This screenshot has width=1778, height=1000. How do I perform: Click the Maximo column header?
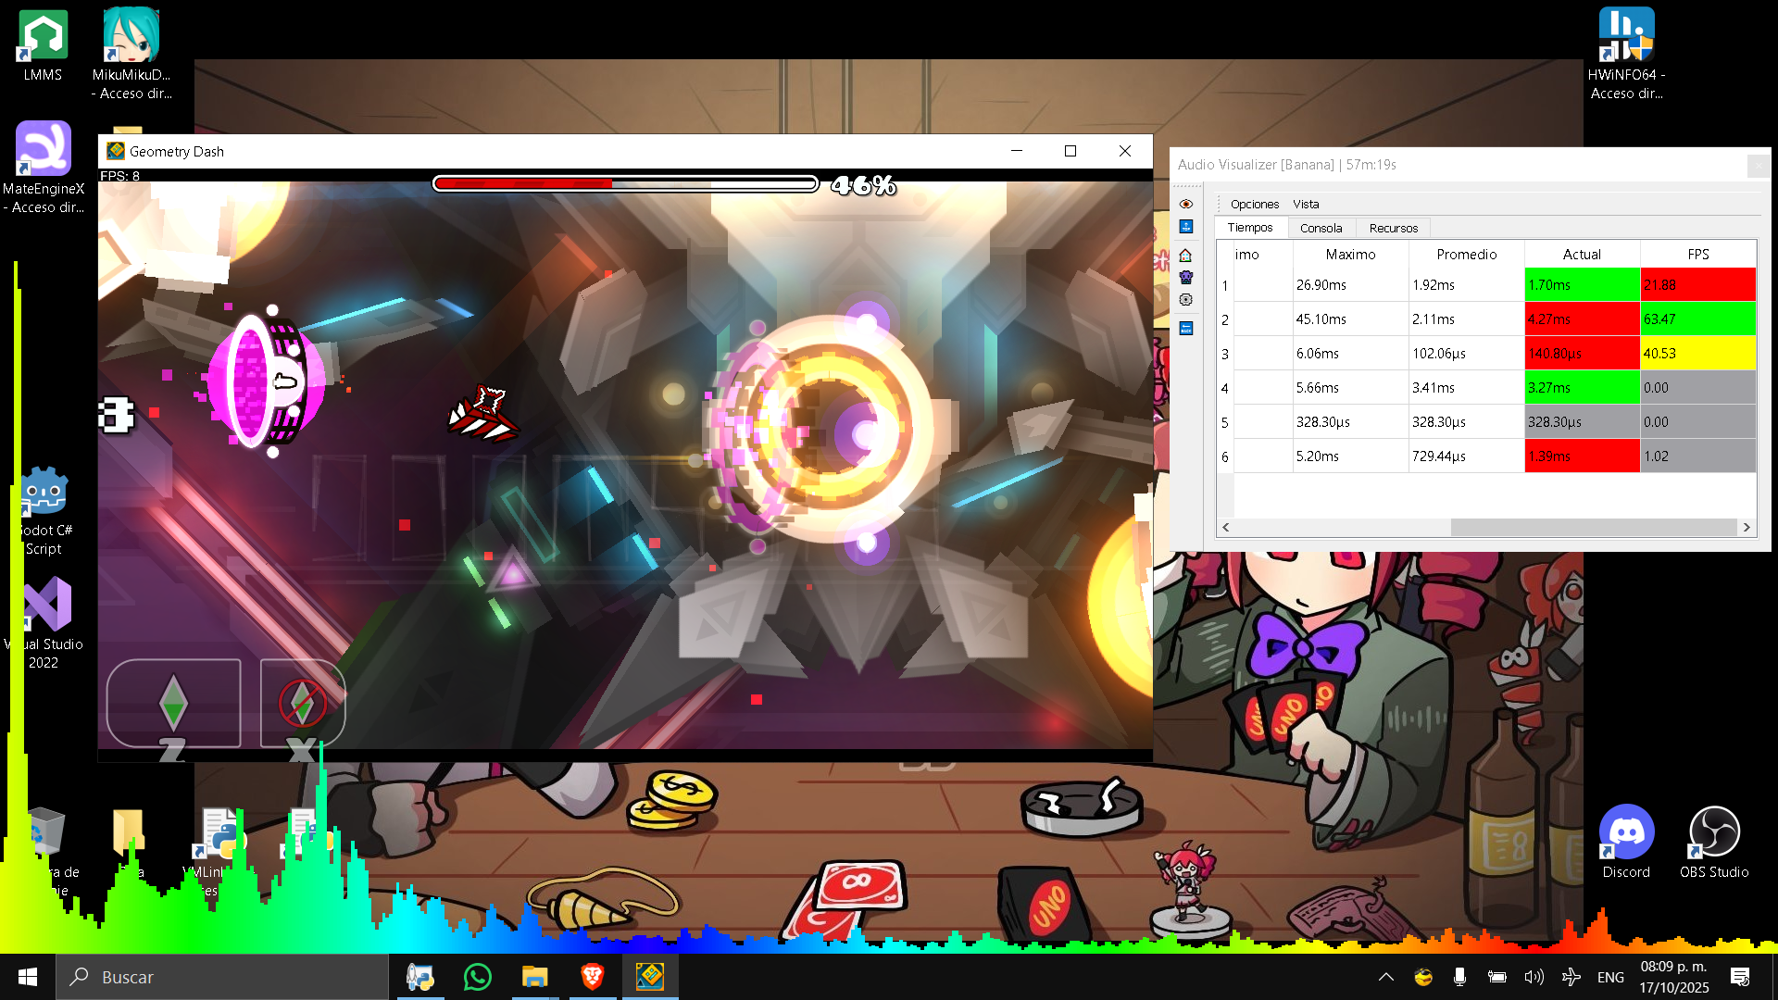click(1350, 255)
